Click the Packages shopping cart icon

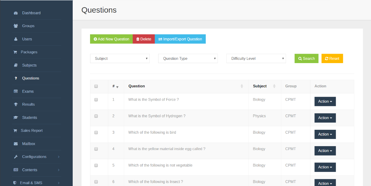(15, 52)
